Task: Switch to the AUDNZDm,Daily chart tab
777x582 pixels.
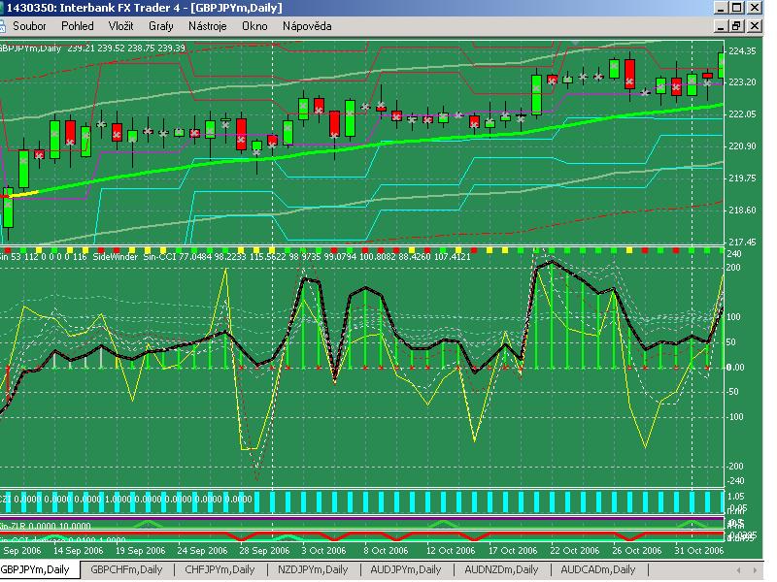Action: point(501,569)
